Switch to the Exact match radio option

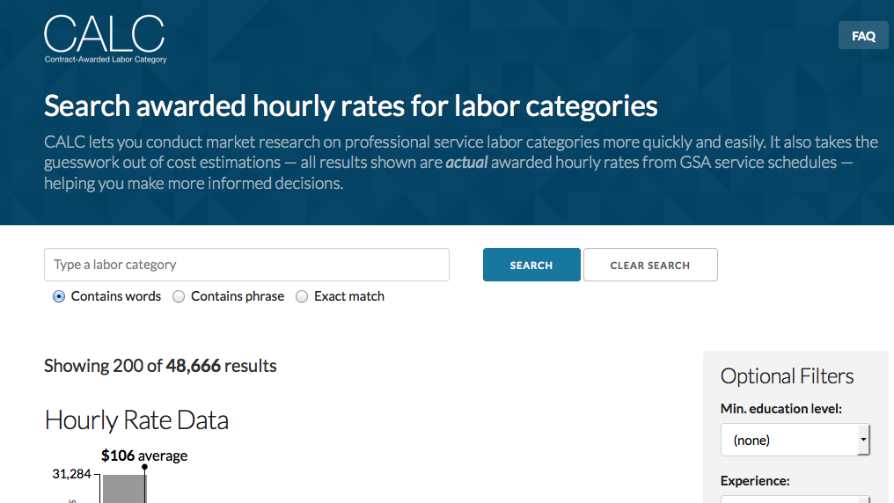pyautogui.click(x=302, y=296)
